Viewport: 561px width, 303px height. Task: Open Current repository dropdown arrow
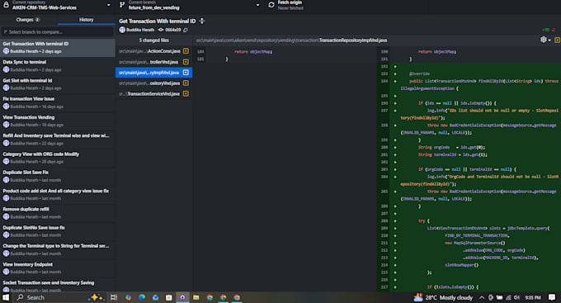108,5
